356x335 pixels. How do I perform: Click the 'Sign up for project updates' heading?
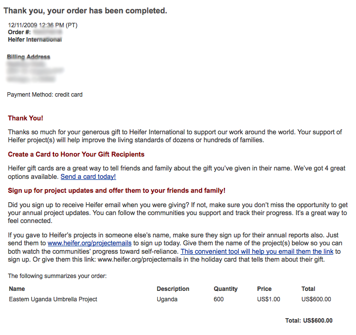[x=117, y=190]
